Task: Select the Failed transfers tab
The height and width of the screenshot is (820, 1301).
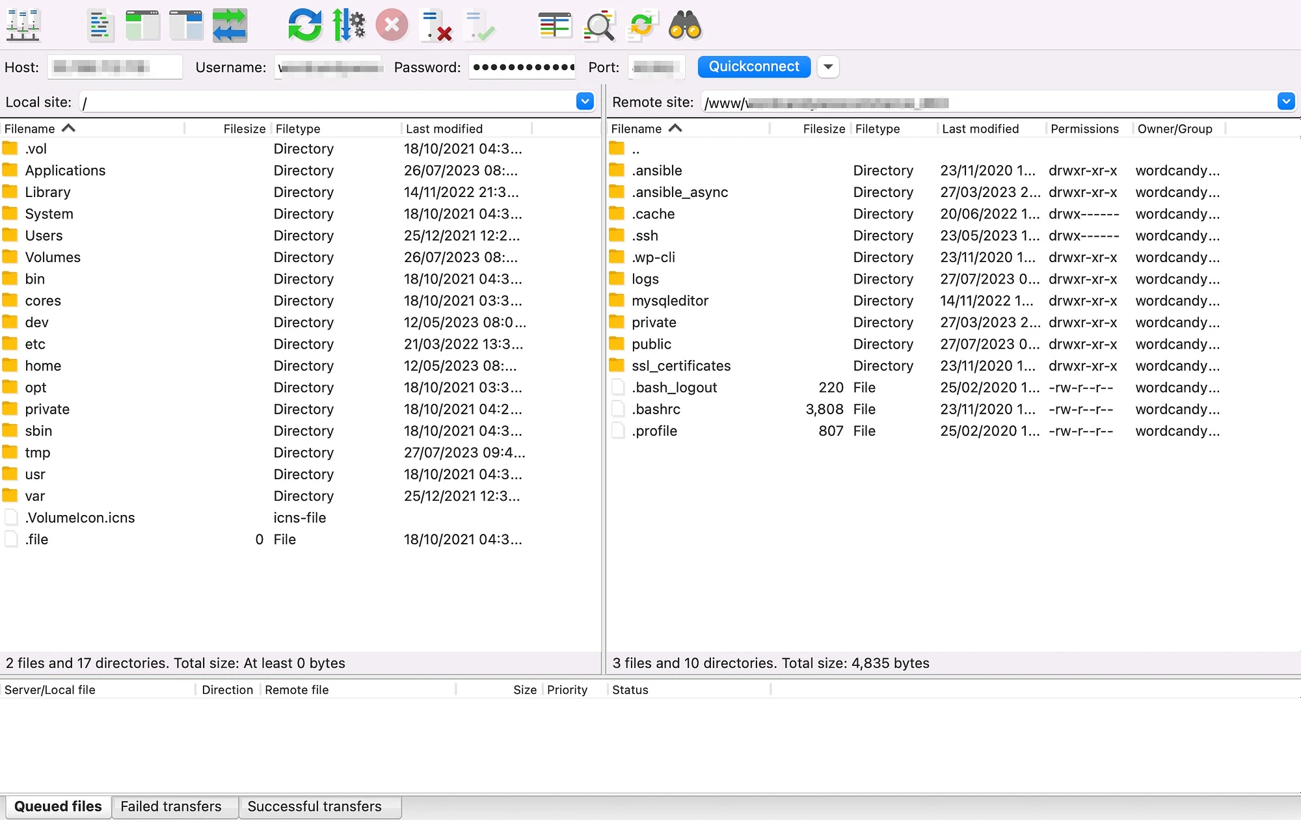Action: pyautogui.click(x=172, y=806)
